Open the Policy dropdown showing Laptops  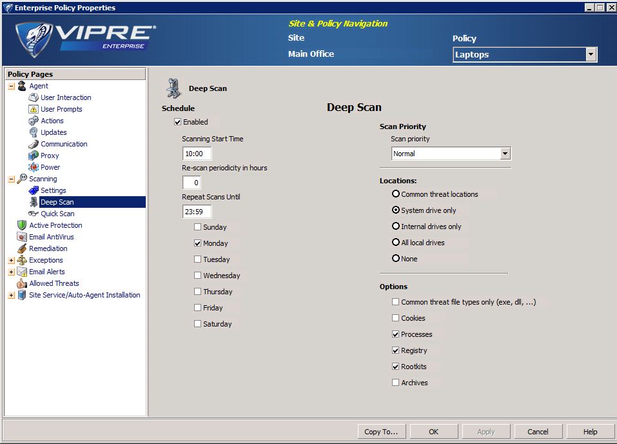point(591,55)
